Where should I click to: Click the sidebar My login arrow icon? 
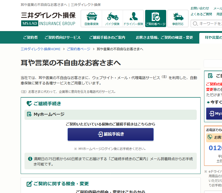(212, 113)
